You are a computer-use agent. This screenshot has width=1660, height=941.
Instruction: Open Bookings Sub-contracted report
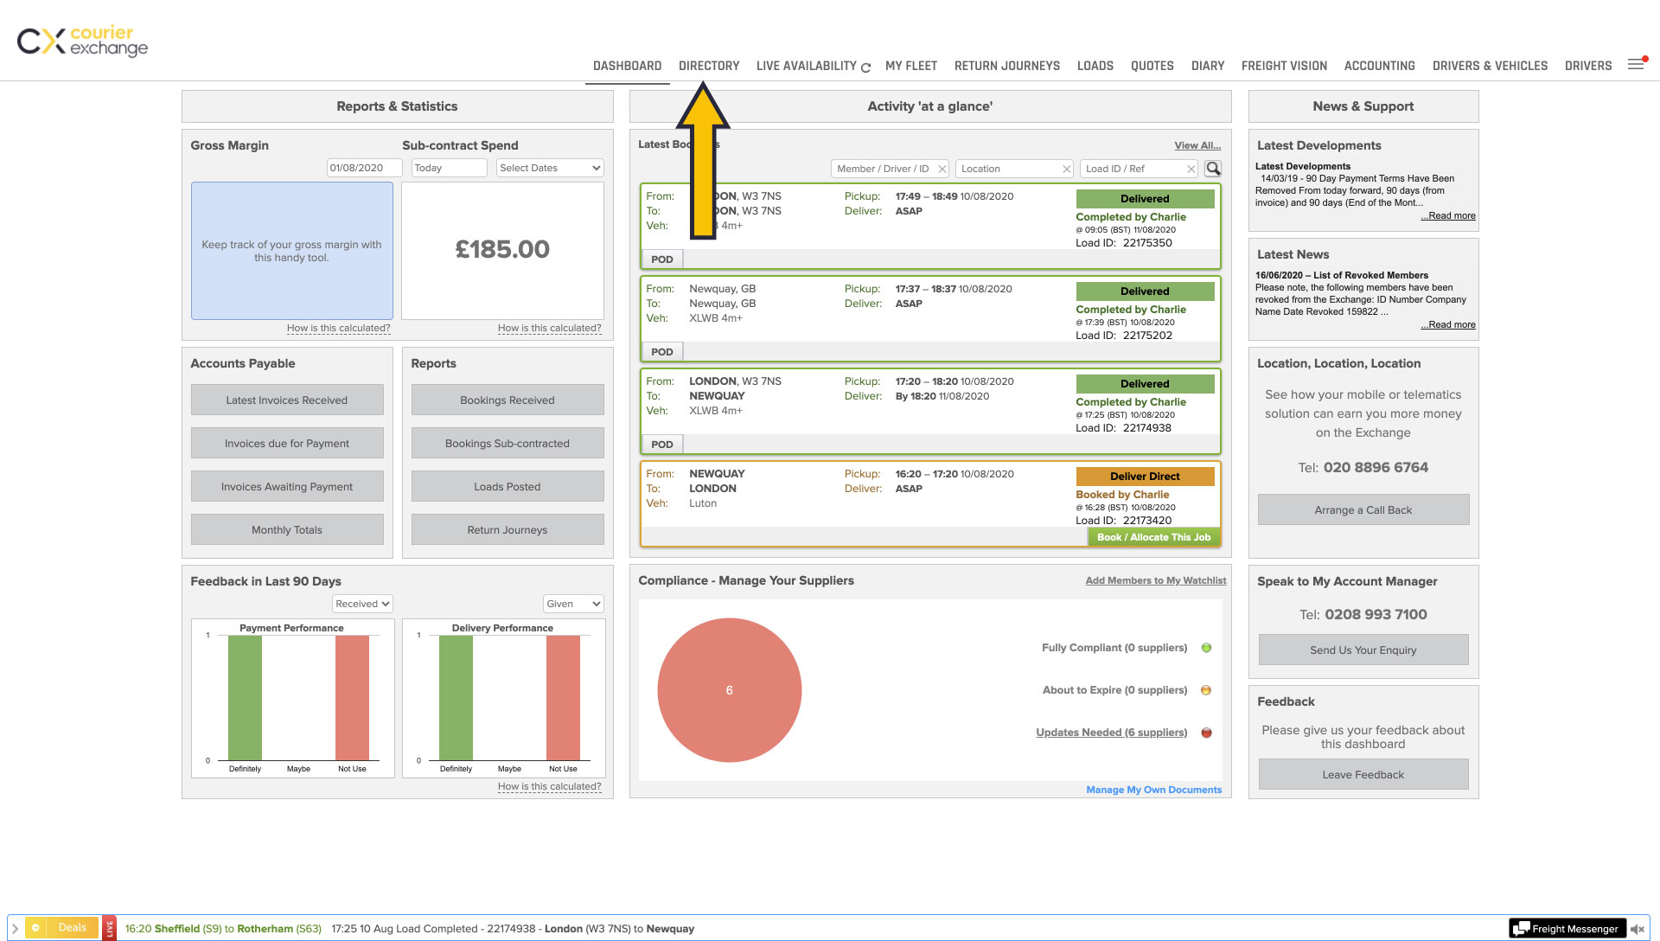[508, 444]
